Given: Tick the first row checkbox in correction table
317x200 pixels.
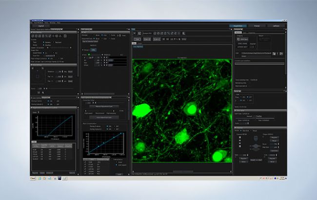Looking at the screenshot, I should click(84, 161).
